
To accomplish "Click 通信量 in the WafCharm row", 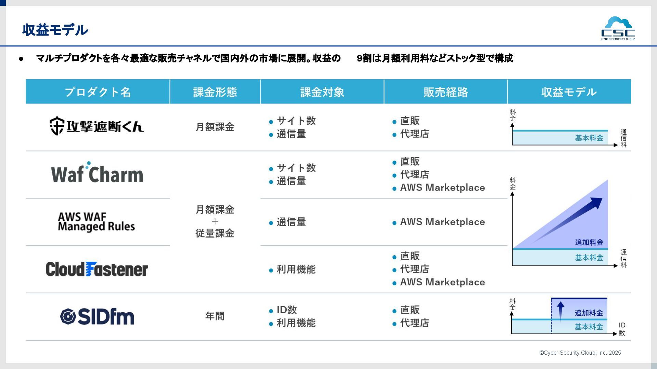I will pyautogui.click(x=291, y=181).
